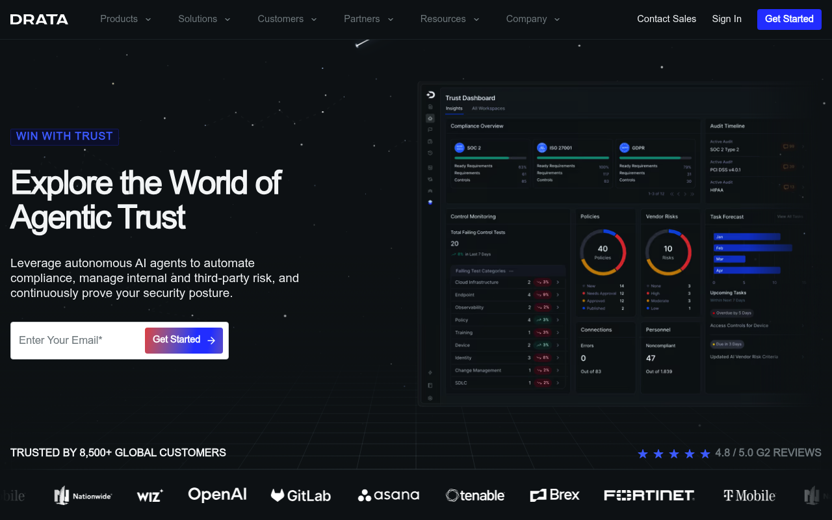Screen dimensions: 832x520
Task: Open settings gear at bottom of dashboard sidebar
Action: tap(430, 398)
